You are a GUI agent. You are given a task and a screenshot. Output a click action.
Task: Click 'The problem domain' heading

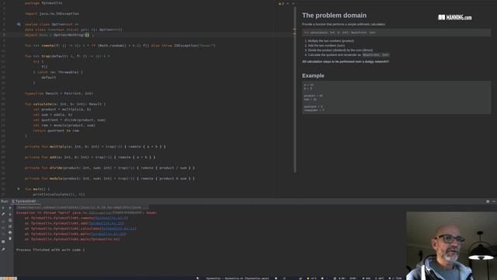(x=334, y=16)
